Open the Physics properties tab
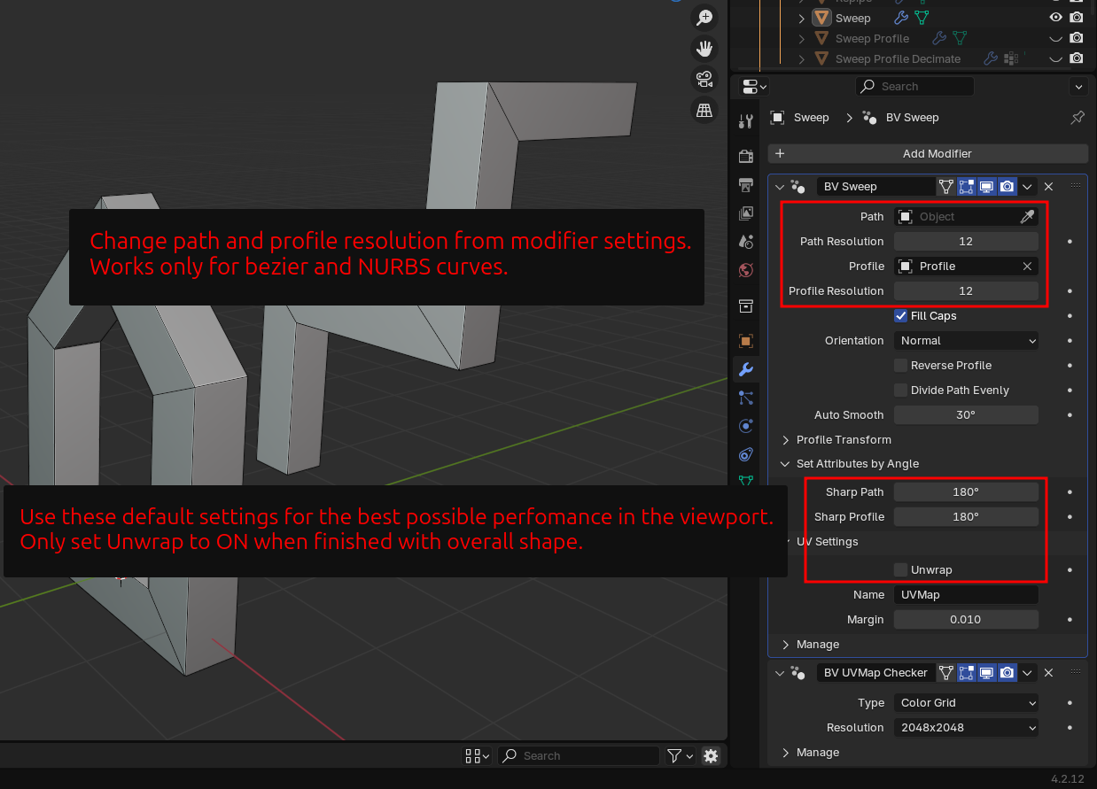Screen dimensions: 1097x789 tap(746, 426)
